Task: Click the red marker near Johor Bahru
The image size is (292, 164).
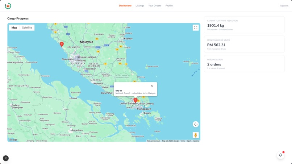Action: (135, 101)
